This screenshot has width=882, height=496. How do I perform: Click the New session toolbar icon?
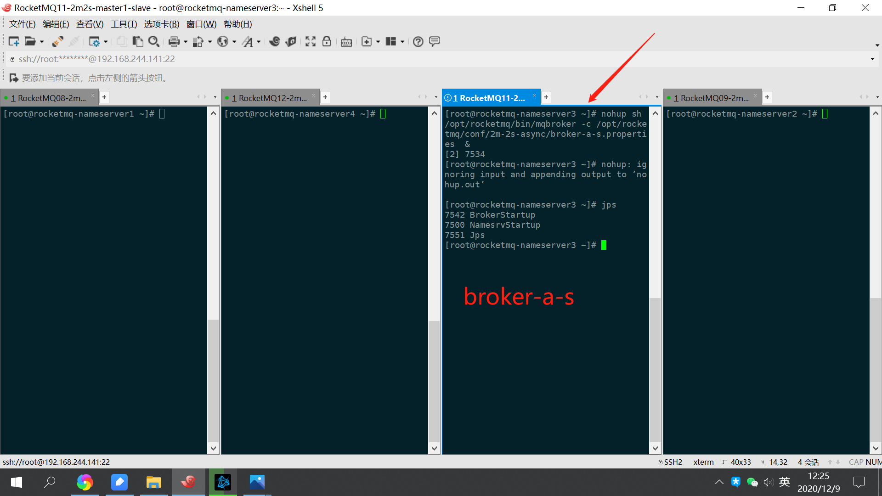coord(14,41)
